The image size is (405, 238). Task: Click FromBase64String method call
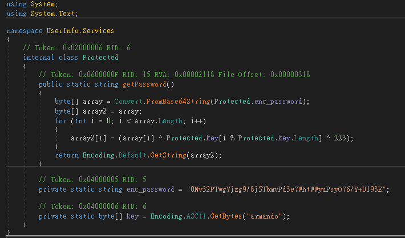coord(178,102)
